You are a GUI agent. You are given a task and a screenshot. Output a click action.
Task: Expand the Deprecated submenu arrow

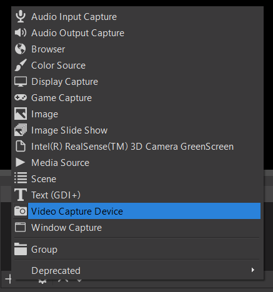pyautogui.click(x=253, y=270)
